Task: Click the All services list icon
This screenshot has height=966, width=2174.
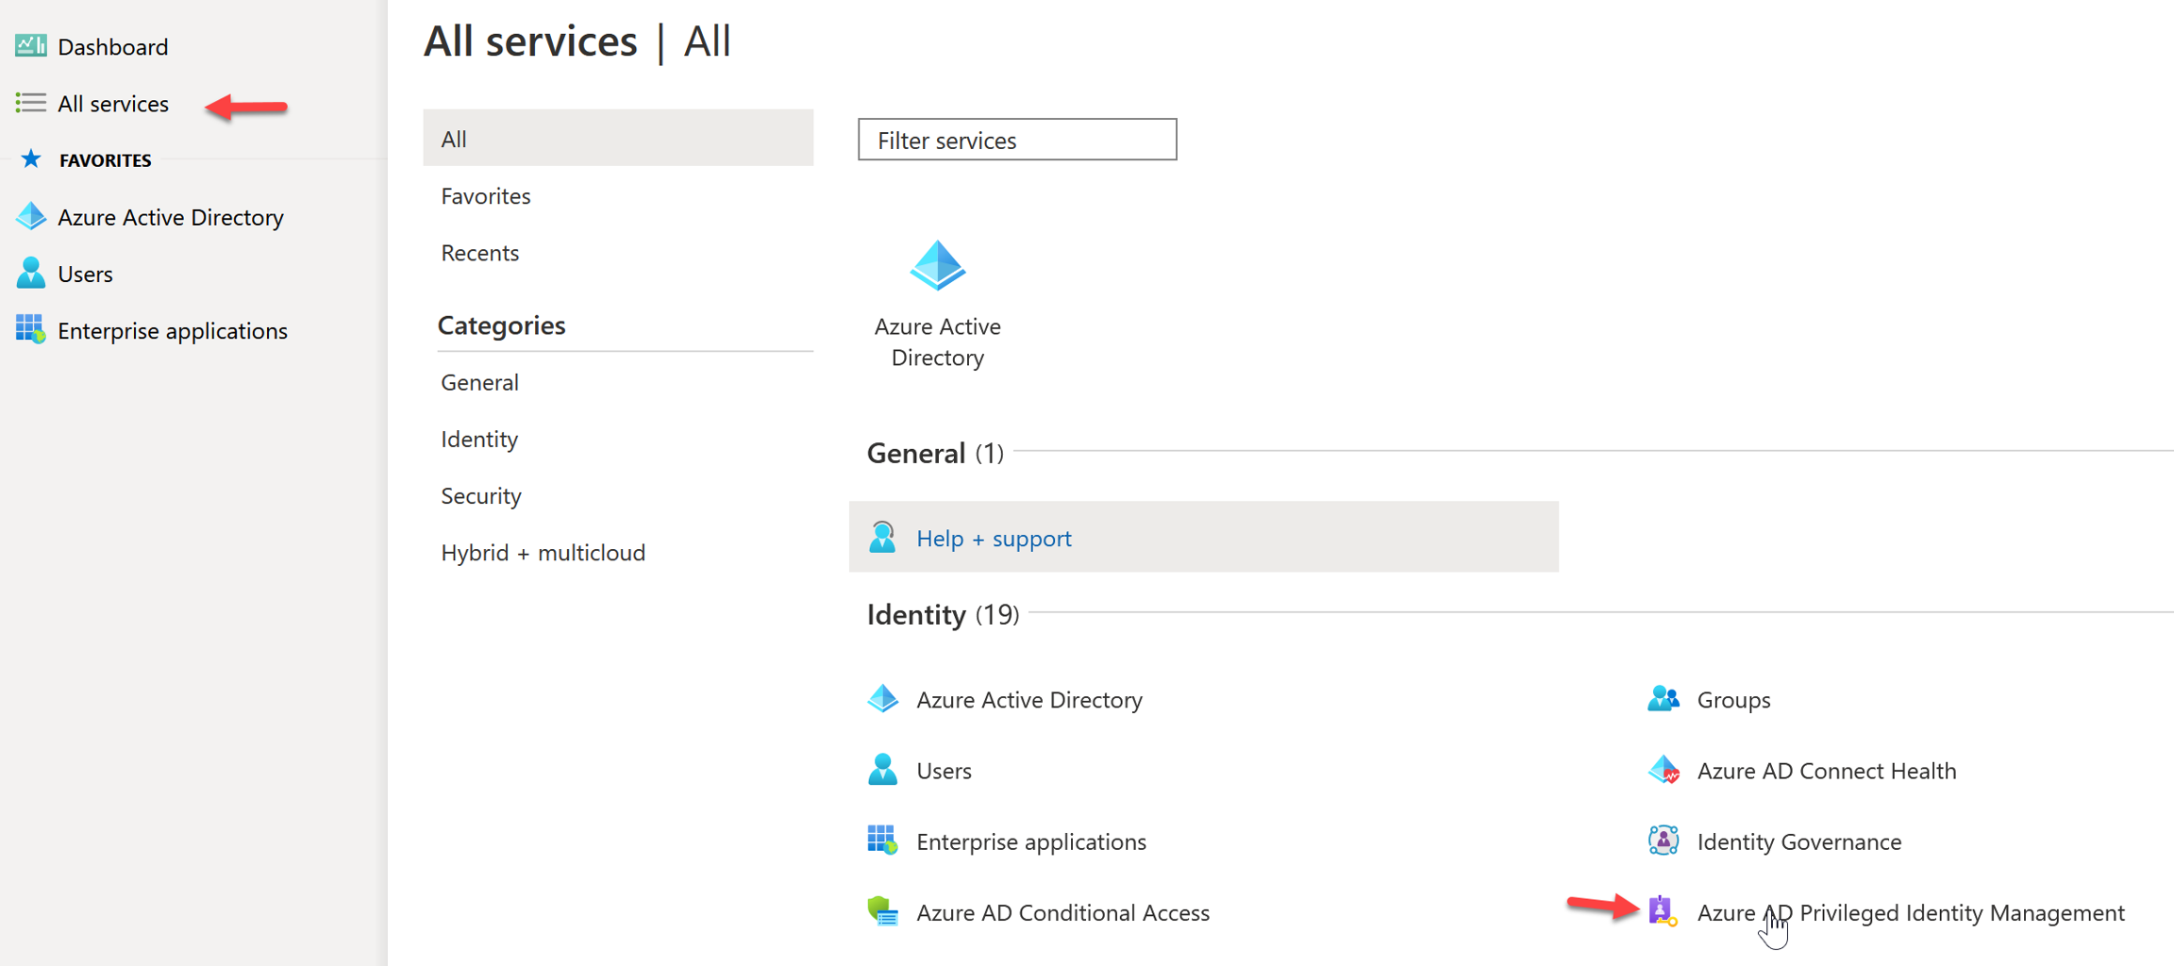Action: tap(30, 103)
